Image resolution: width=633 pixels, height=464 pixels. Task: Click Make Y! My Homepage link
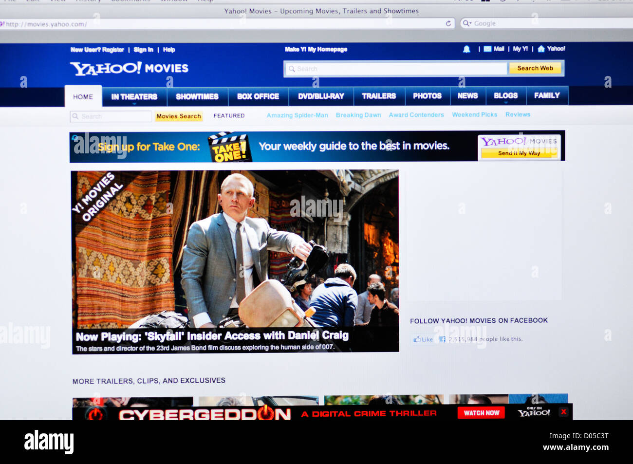pos(316,49)
